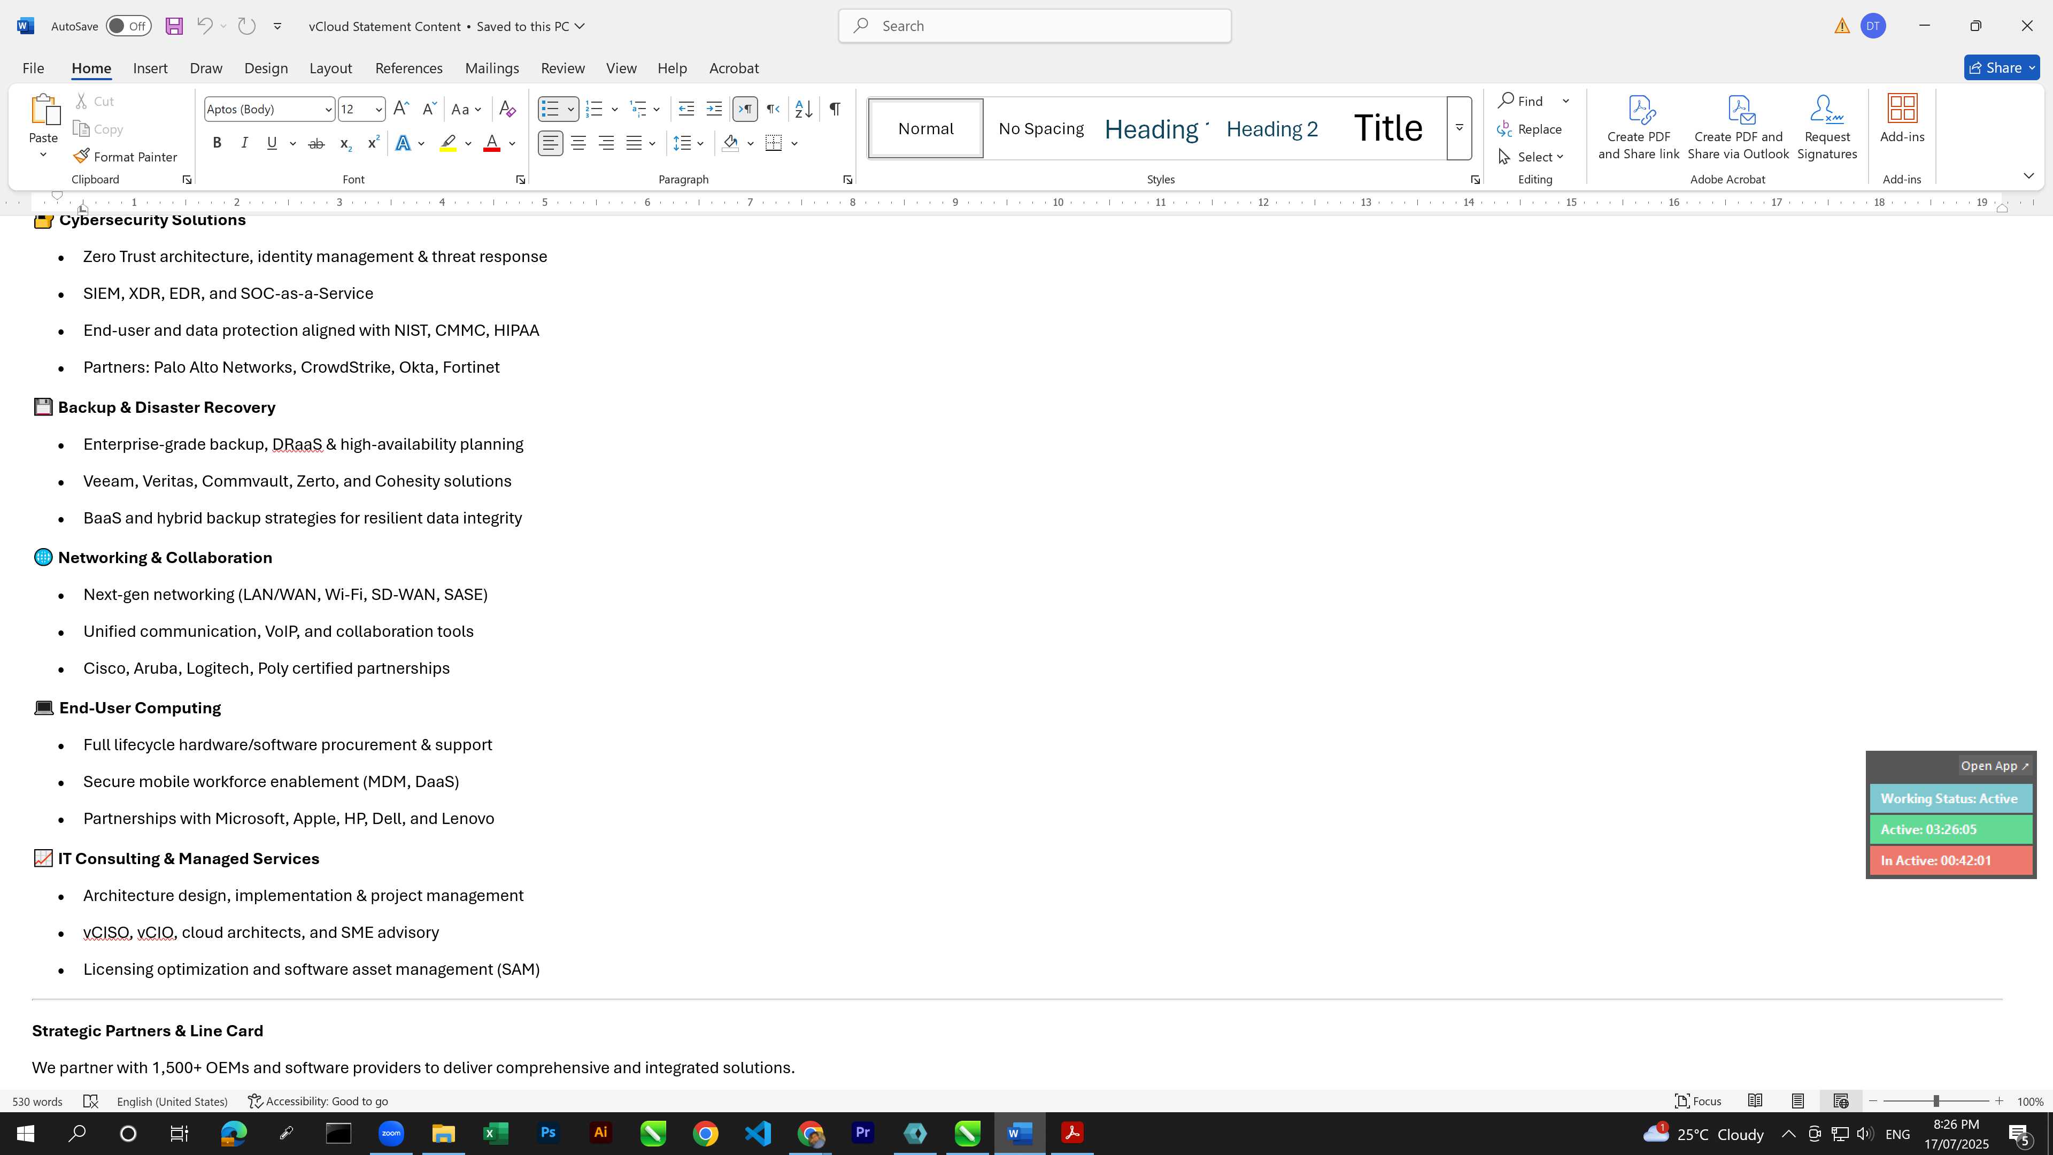Click the zoom slider handle
The width and height of the screenshot is (2053, 1155).
click(1936, 1101)
